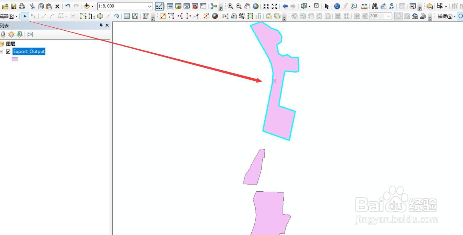Save the map with the floppy disk icon
Image resolution: width=463 pixels, height=235 pixels.
pyautogui.click(x=14, y=6)
